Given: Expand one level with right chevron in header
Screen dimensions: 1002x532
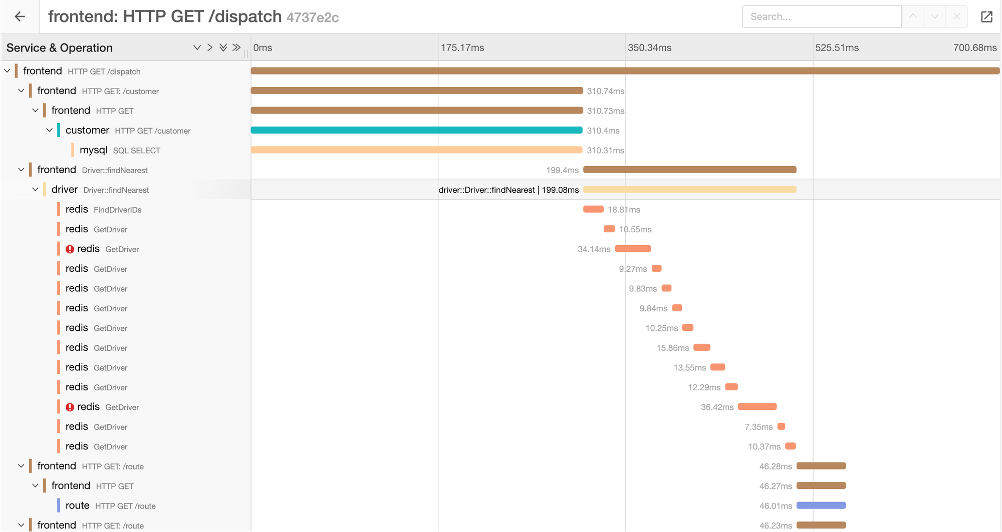Looking at the screenshot, I should 210,48.
